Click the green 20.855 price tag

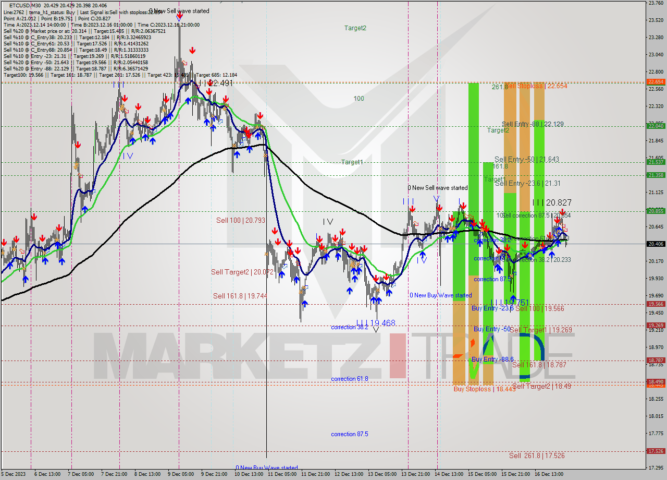point(656,211)
